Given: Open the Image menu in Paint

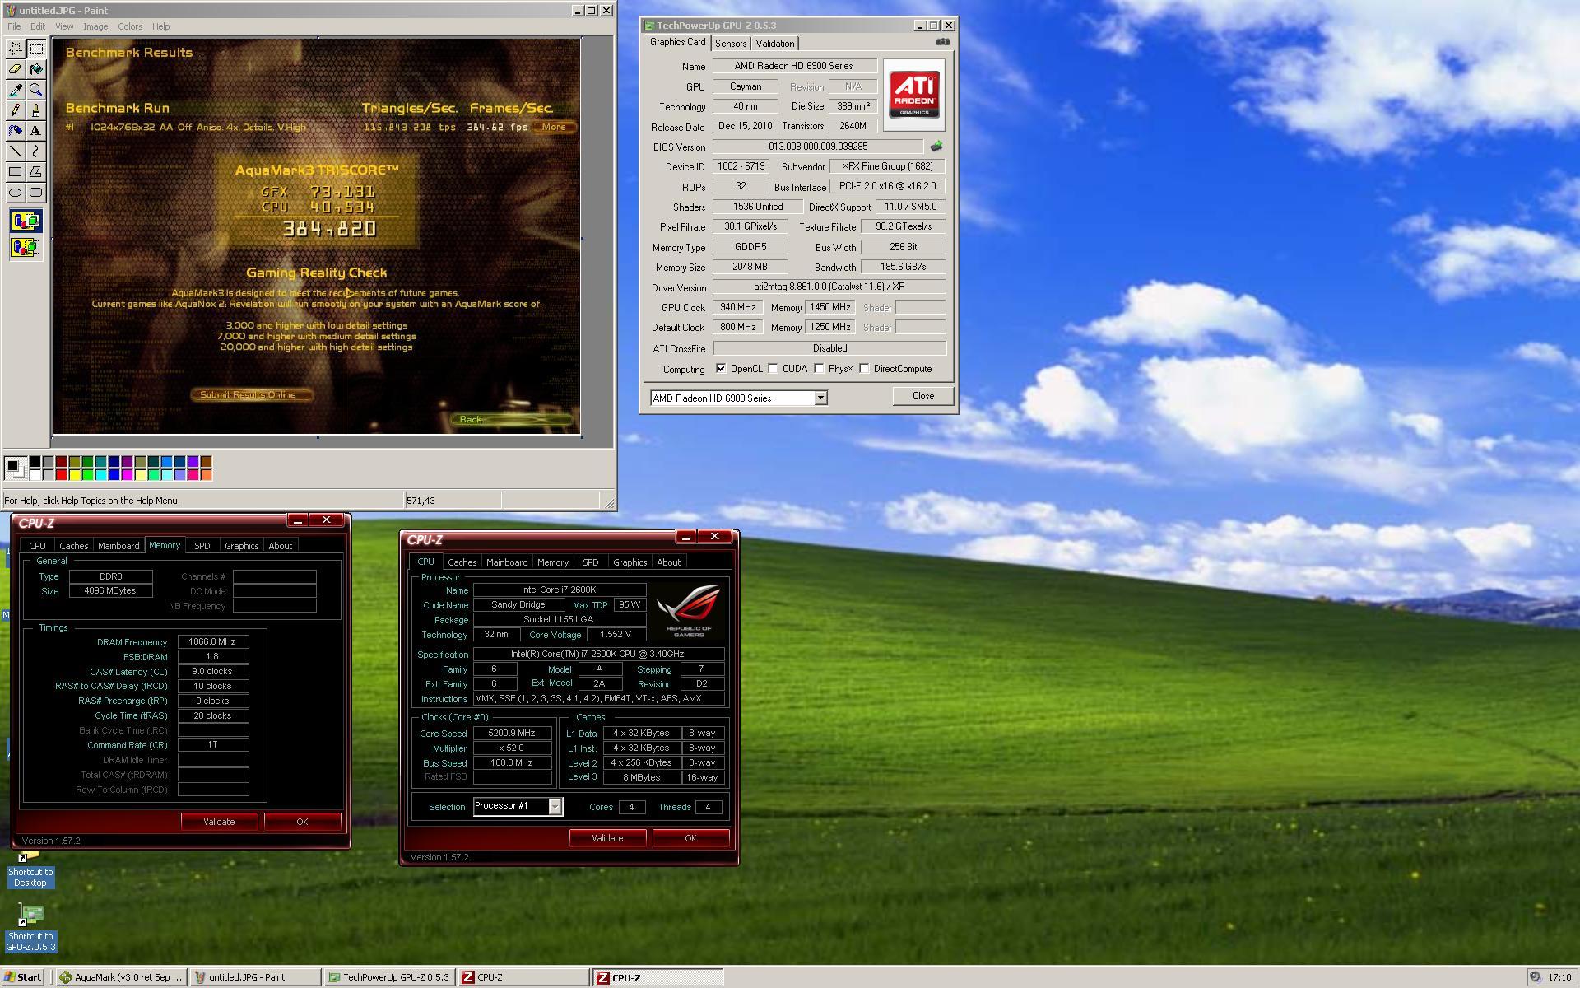Looking at the screenshot, I should click(95, 26).
